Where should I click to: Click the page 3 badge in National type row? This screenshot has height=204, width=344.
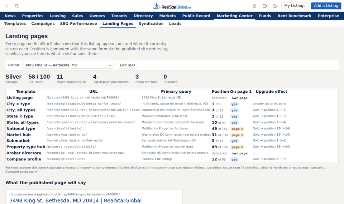coord(237,129)
